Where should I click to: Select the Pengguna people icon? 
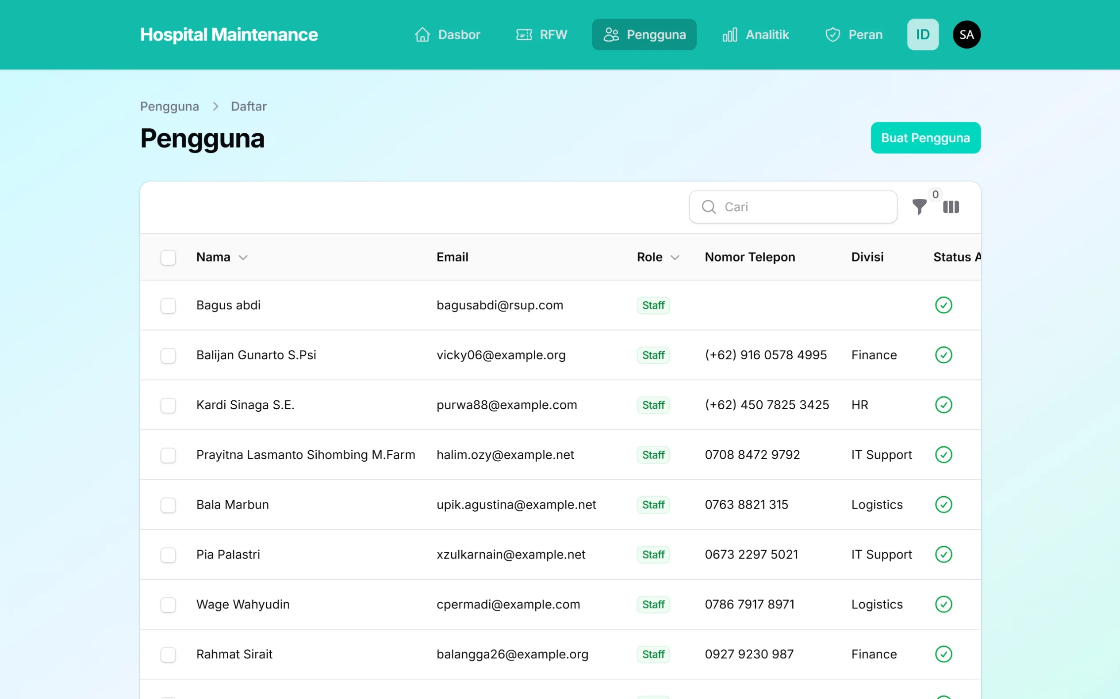point(611,34)
